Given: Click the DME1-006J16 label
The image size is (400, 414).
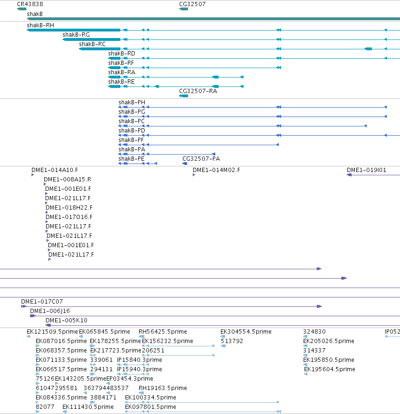Looking at the screenshot, I should pyautogui.click(x=50, y=311).
